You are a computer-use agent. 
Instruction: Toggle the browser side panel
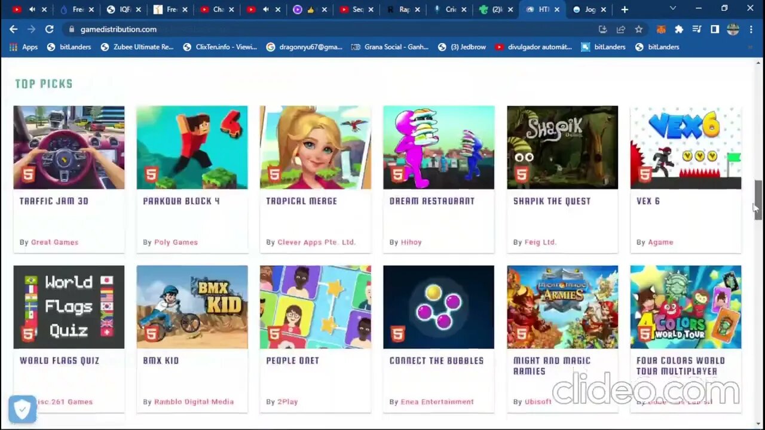(x=715, y=29)
